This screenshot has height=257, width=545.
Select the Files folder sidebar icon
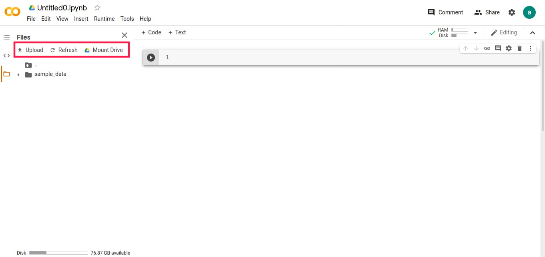(6, 74)
